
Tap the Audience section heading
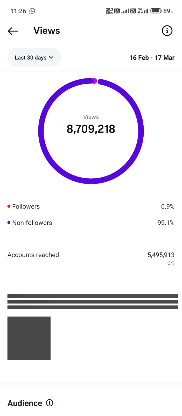(x=25, y=403)
